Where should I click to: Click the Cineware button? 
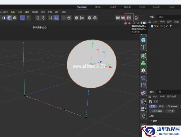coord(172,106)
